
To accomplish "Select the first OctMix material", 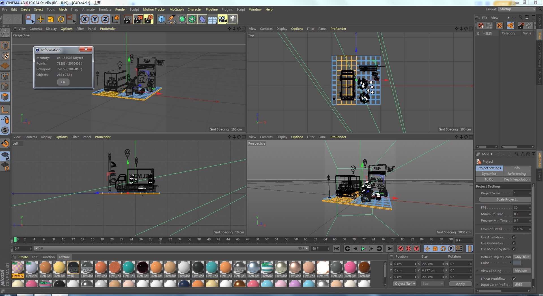I will [x=18, y=267].
